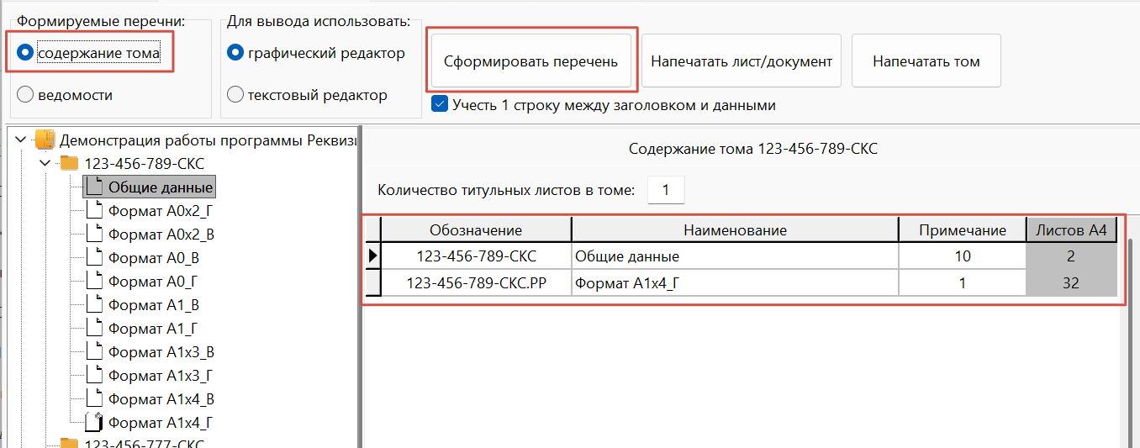Screen dimensions: 1140x448
Task: Click the «Листов А4» column header
Action: coord(1071,229)
